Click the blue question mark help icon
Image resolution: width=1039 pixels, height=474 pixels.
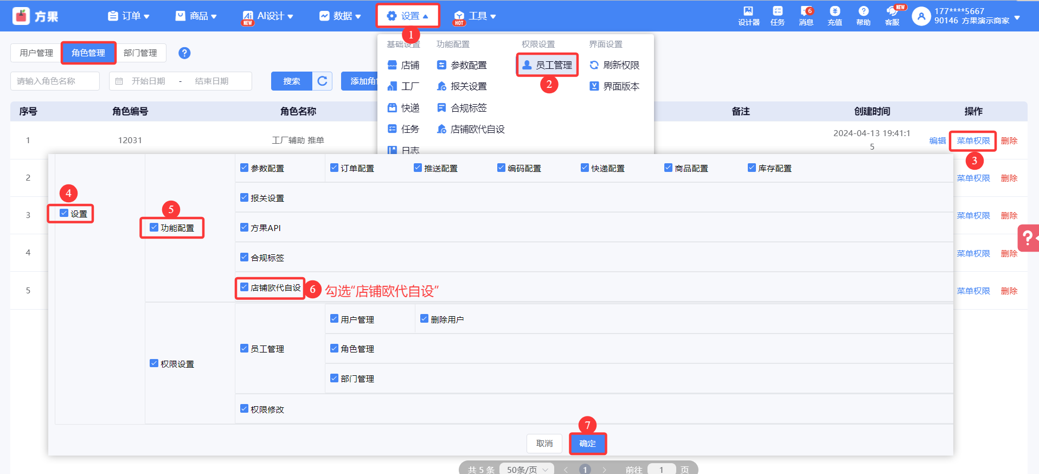[x=184, y=53]
